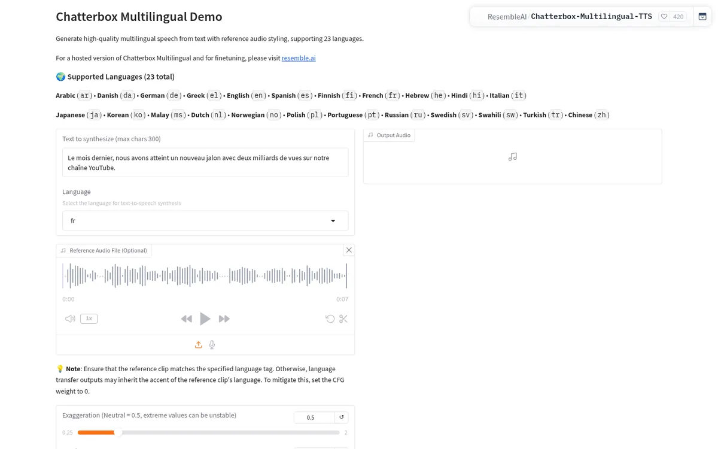View the 420 likes count
Image resolution: width=718 pixels, height=449 pixels.
click(678, 17)
